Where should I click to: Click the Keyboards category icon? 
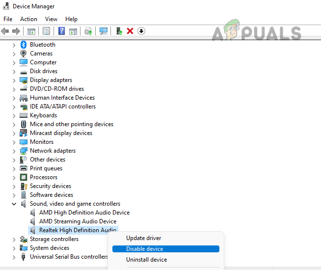point(24,115)
